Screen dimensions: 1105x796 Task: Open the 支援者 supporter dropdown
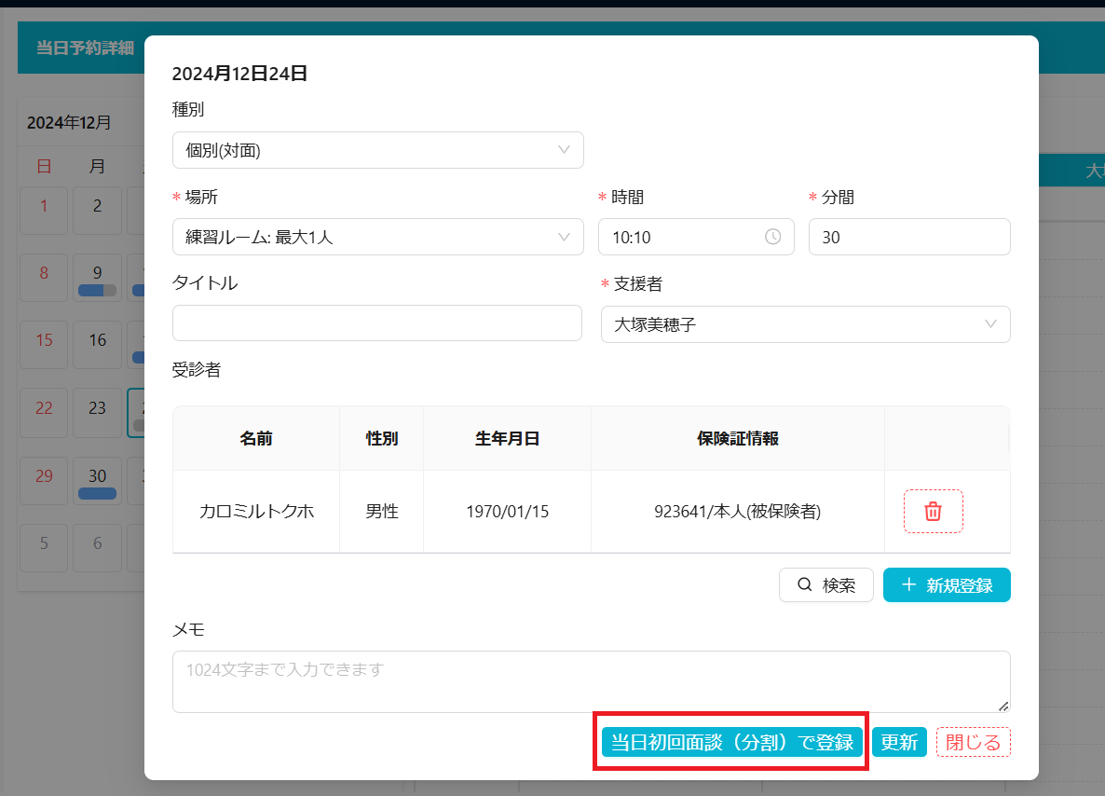pos(805,324)
